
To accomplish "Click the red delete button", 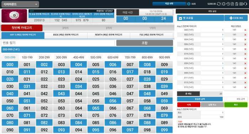I will tap(189, 105).
